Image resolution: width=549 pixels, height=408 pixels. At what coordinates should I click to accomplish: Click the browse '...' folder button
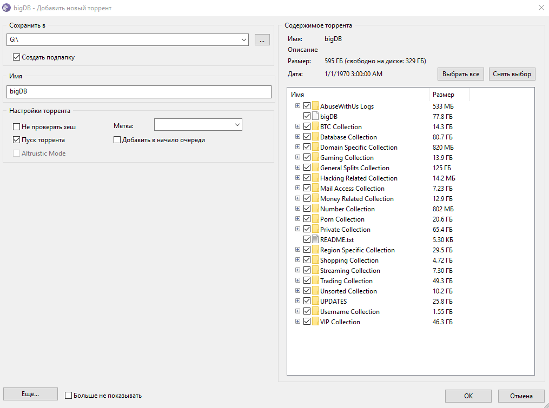pos(262,40)
